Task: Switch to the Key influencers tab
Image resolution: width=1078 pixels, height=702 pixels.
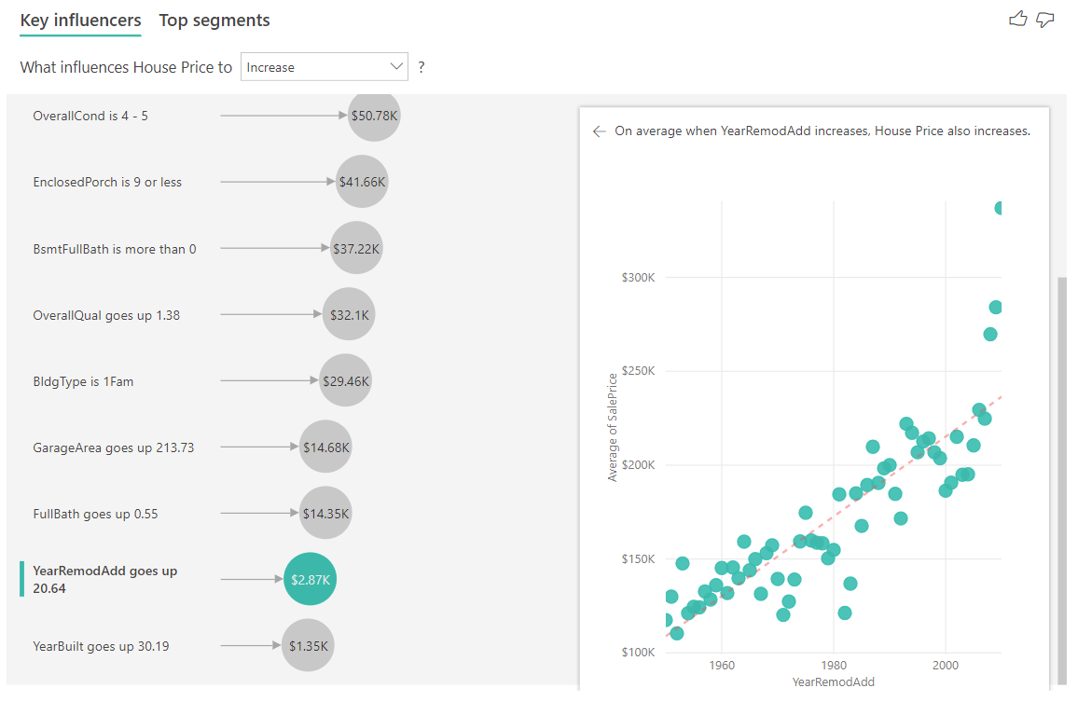Action: pyautogui.click(x=80, y=20)
